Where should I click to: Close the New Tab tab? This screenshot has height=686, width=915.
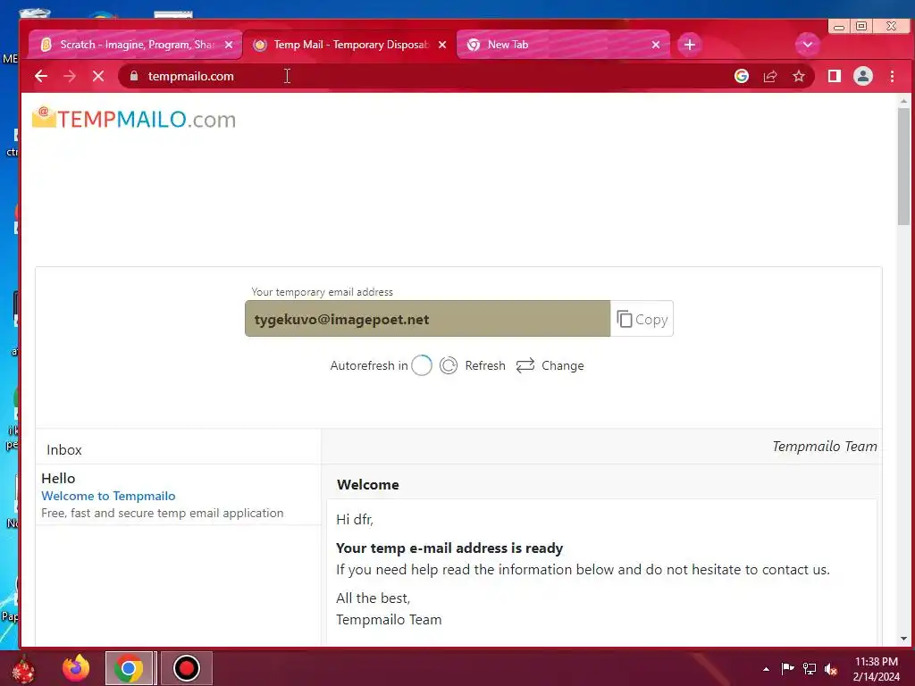tap(656, 45)
